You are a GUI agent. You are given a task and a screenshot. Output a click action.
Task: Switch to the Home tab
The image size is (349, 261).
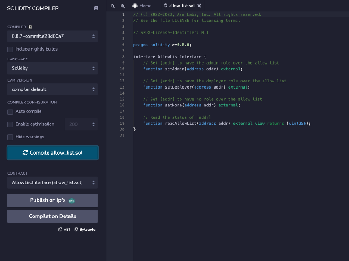click(x=142, y=6)
